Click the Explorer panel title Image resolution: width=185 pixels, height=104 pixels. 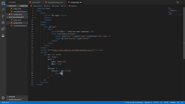pyautogui.click(x=12, y=2)
